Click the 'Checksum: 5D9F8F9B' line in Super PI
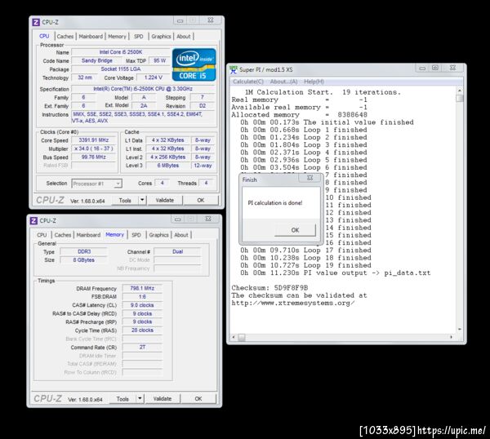This screenshot has width=490, height=439. (269, 288)
